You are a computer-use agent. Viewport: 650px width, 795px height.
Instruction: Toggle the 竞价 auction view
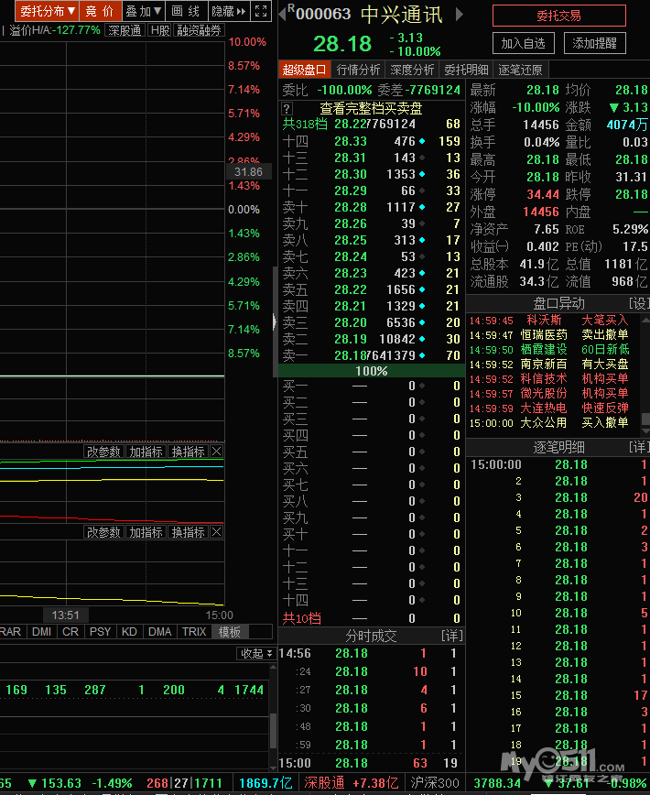coord(101,11)
